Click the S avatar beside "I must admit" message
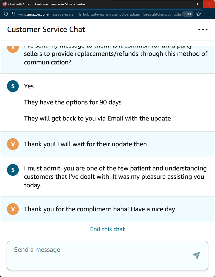The height and width of the screenshot is (277, 215). 13,170
